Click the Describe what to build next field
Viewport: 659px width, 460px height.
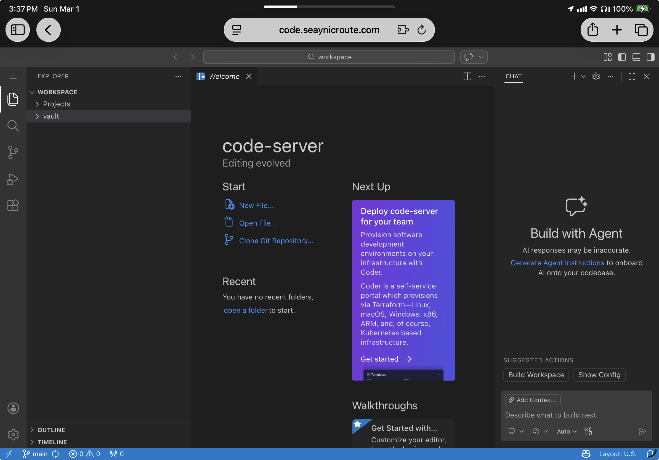tap(550, 415)
